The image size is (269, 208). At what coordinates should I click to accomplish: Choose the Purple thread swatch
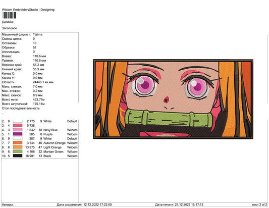[18, 134]
